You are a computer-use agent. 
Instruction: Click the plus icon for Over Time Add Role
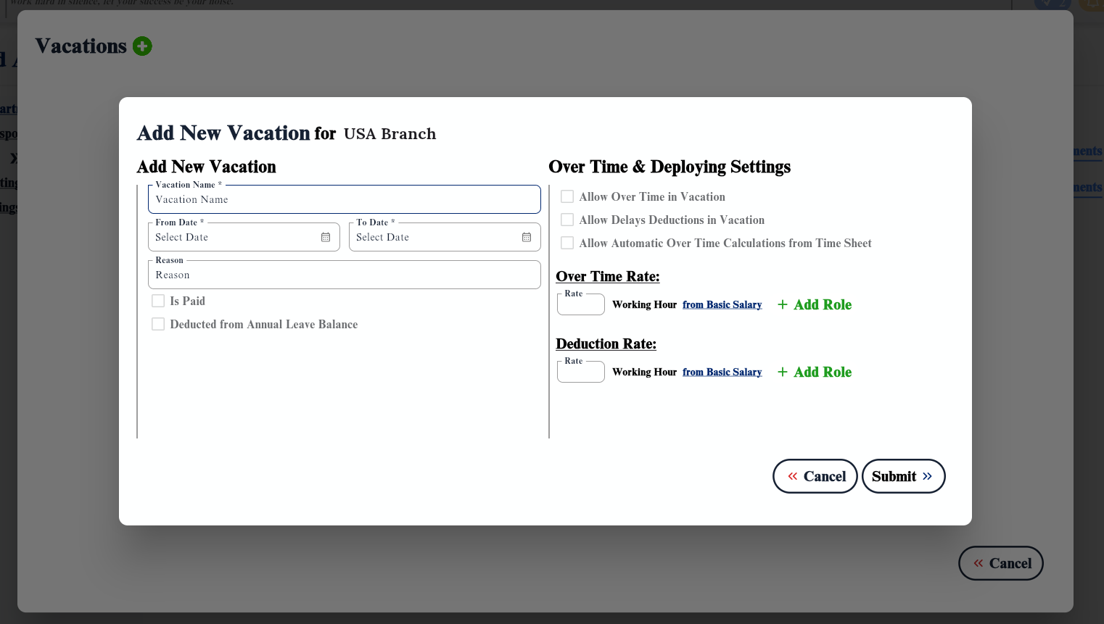tap(783, 305)
